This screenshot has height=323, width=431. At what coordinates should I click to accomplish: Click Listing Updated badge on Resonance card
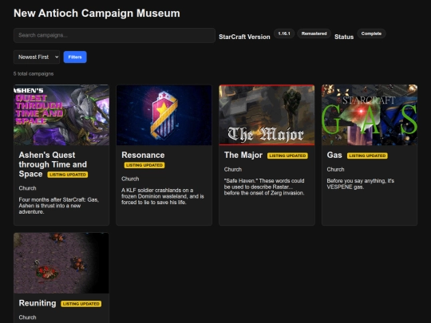click(144, 165)
